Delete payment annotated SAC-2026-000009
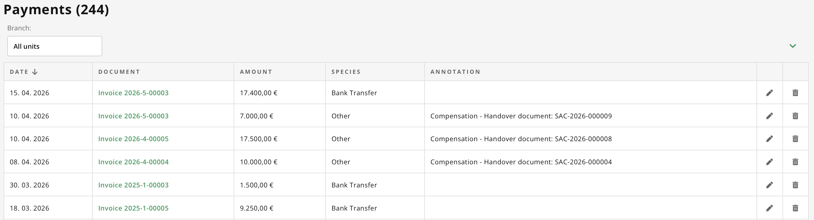This screenshot has height=220, width=814. 795,116
